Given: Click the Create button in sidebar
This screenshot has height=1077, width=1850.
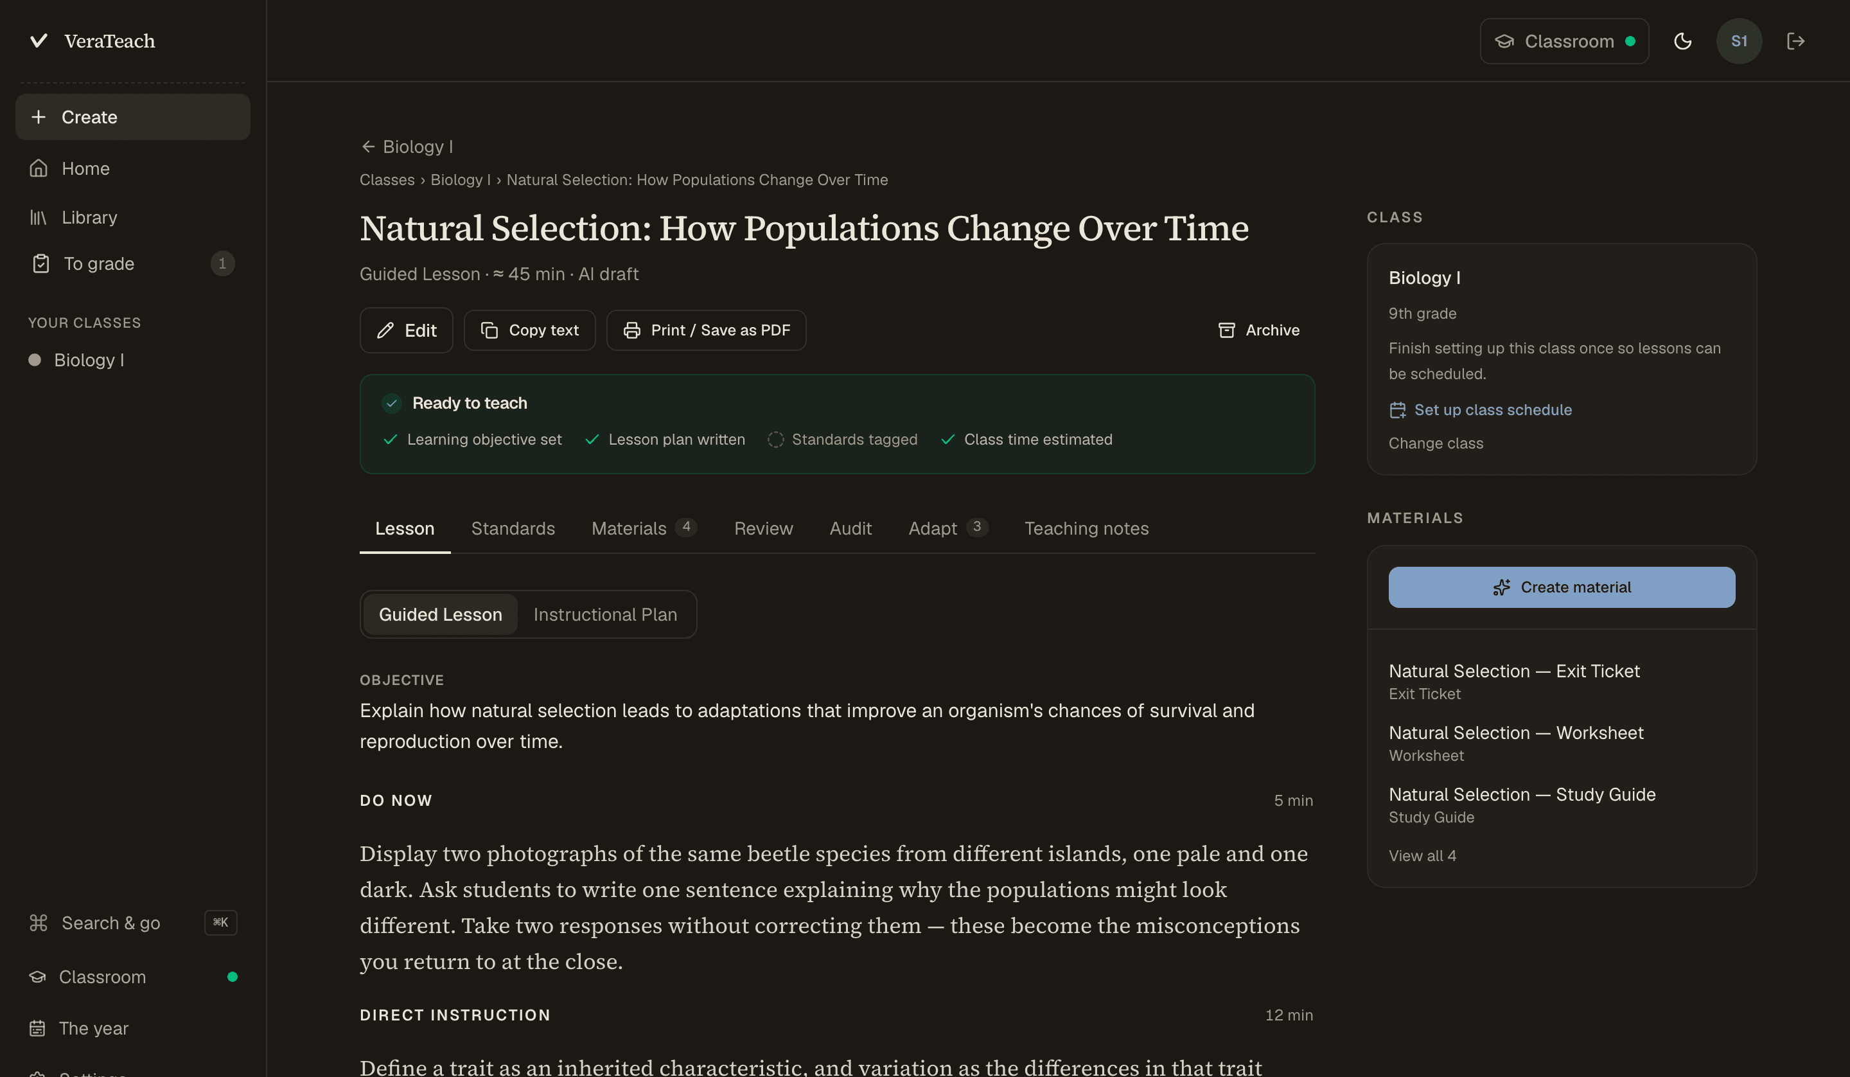Looking at the screenshot, I should click(132, 117).
